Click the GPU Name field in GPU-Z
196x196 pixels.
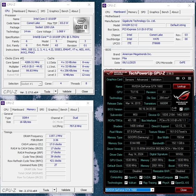[147, 86]
